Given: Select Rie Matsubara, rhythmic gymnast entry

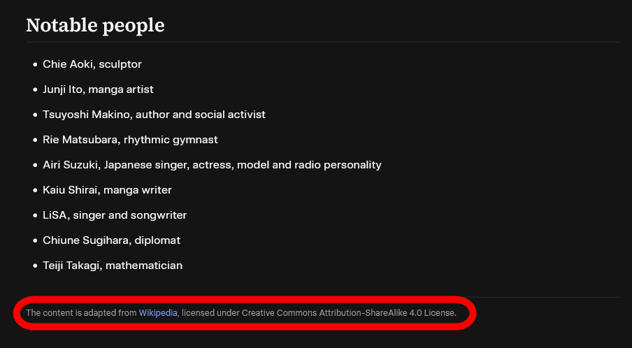Looking at the screenshot, I should pos(130,140).
